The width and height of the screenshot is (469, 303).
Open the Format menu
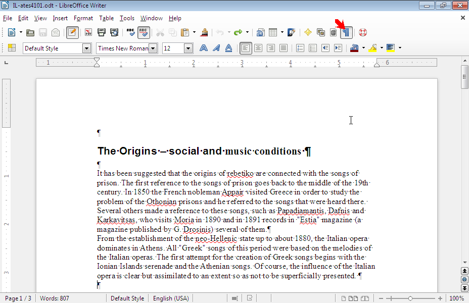pos(83,18)
